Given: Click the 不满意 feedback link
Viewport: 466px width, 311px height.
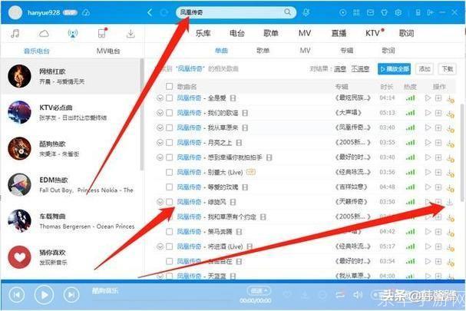Looking at the screenshot, I should pyautogui.click(x=360, y=69).
